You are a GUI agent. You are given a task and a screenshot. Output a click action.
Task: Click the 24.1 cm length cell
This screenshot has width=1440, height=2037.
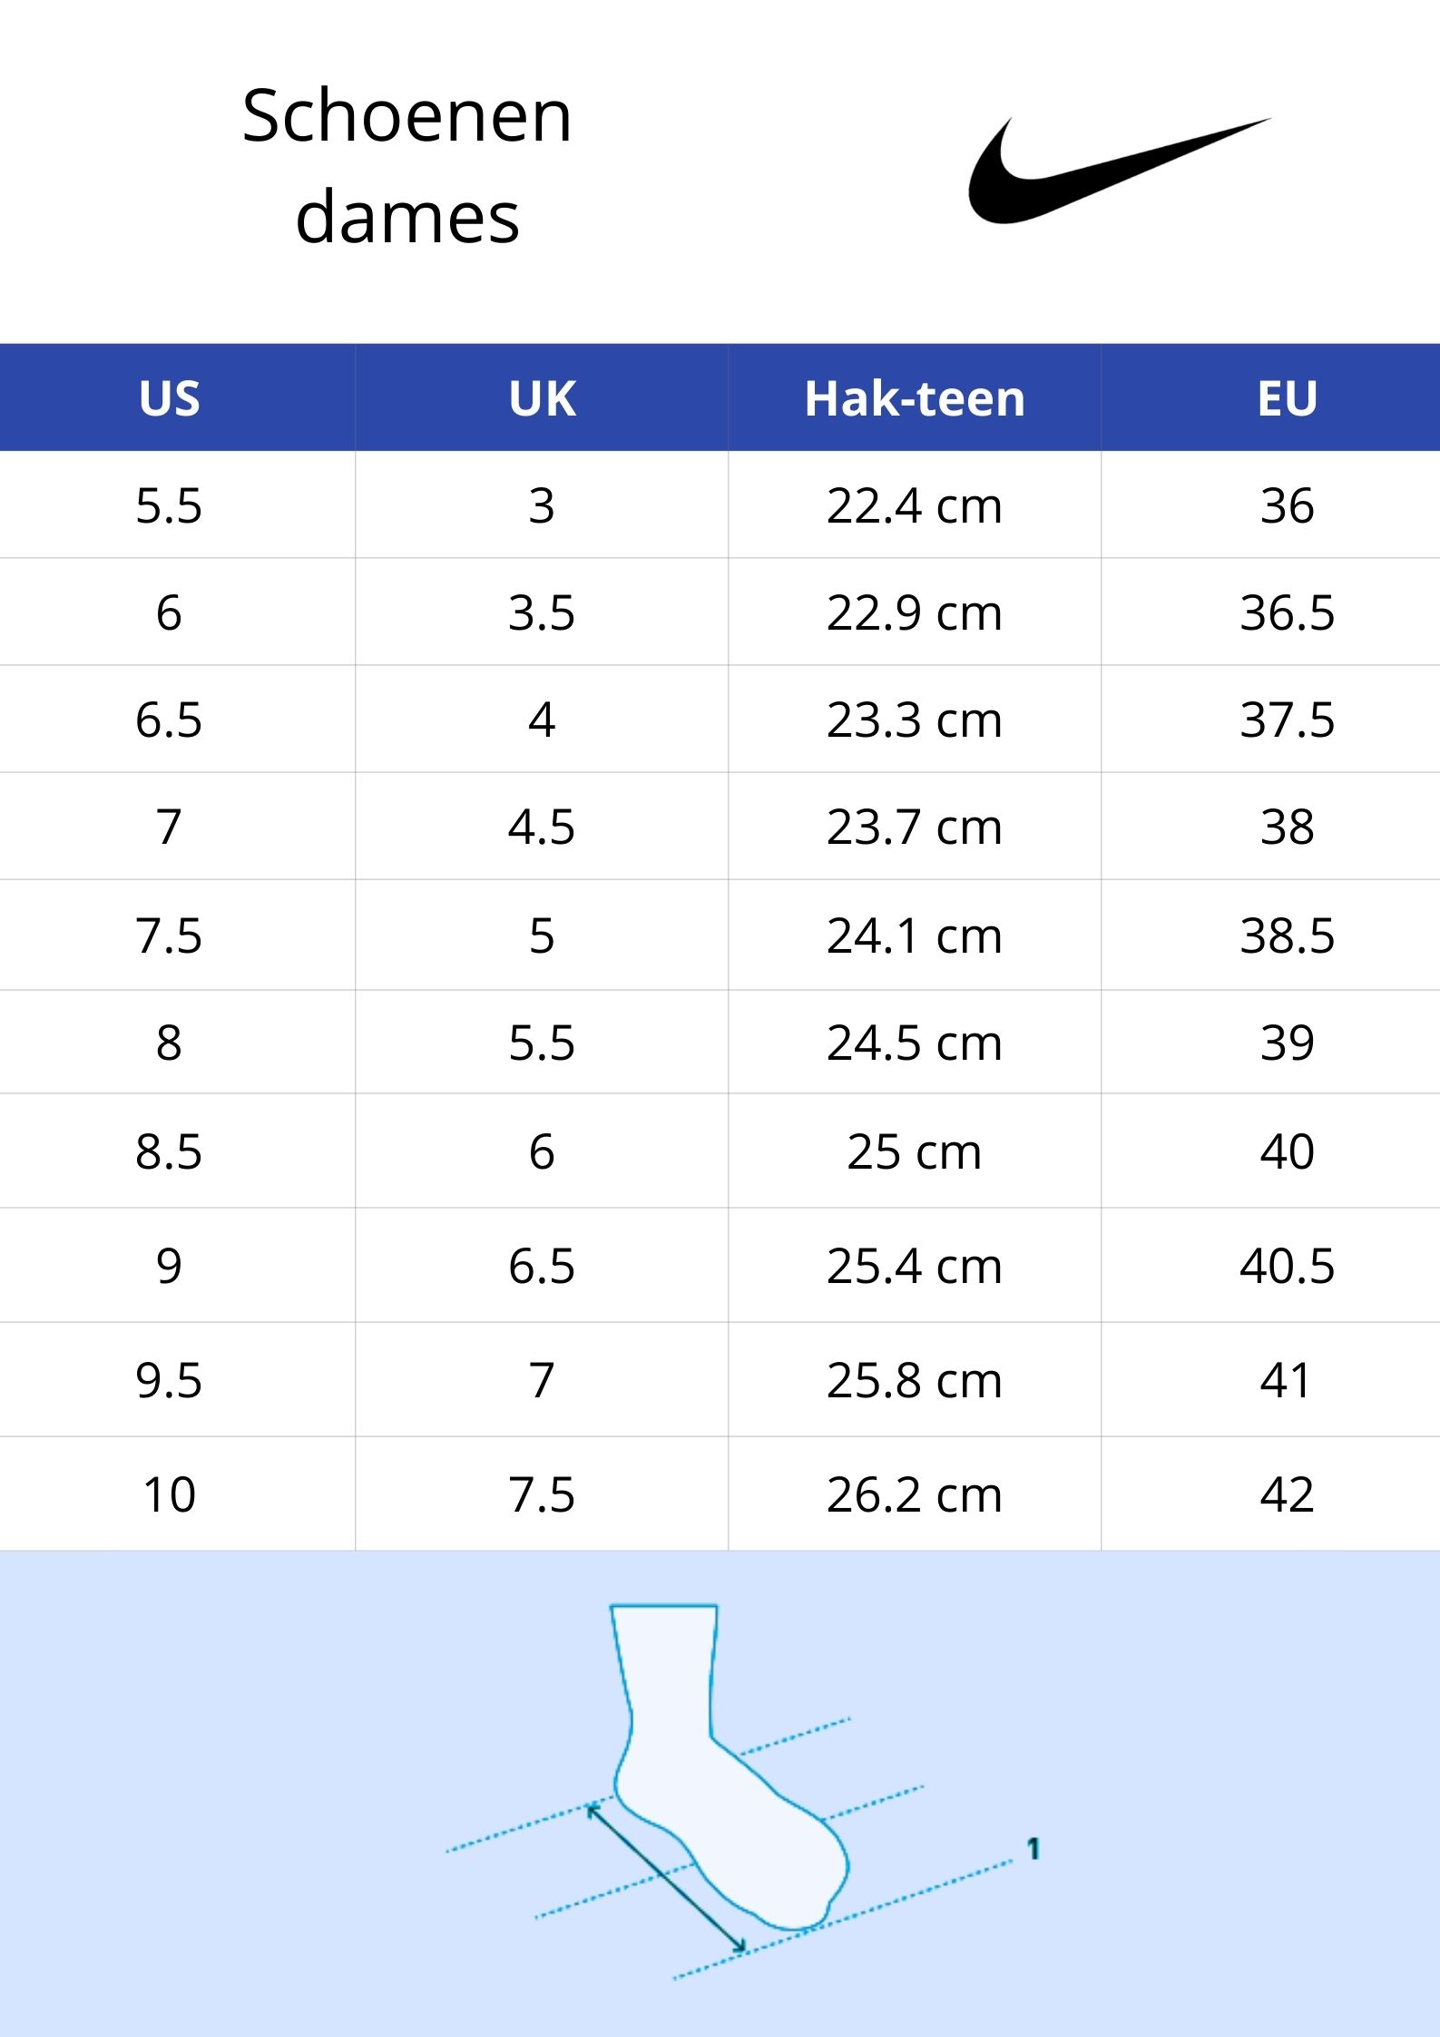(x=915, y=935)
